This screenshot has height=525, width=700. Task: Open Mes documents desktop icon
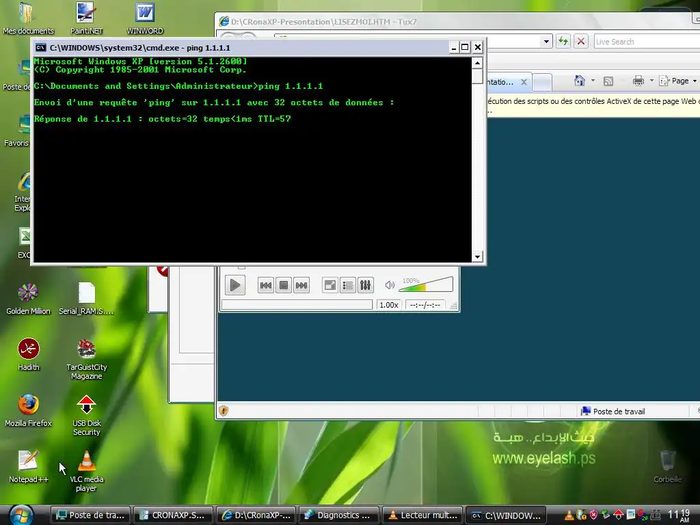28,18
